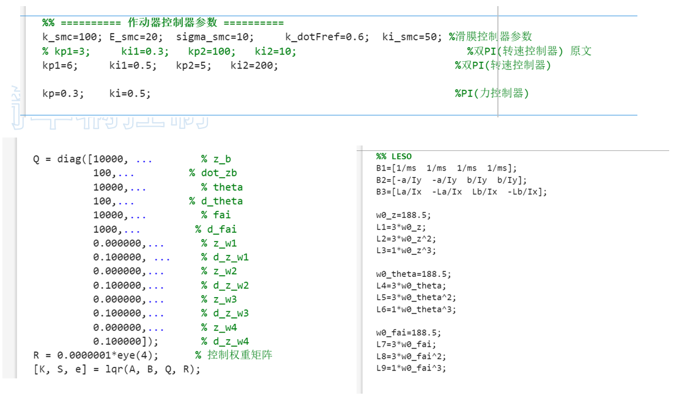Image resolution: width=690 pixels, height=412 pixels.
Task: Click kp1=6; assignment
Action: [60, 65]
